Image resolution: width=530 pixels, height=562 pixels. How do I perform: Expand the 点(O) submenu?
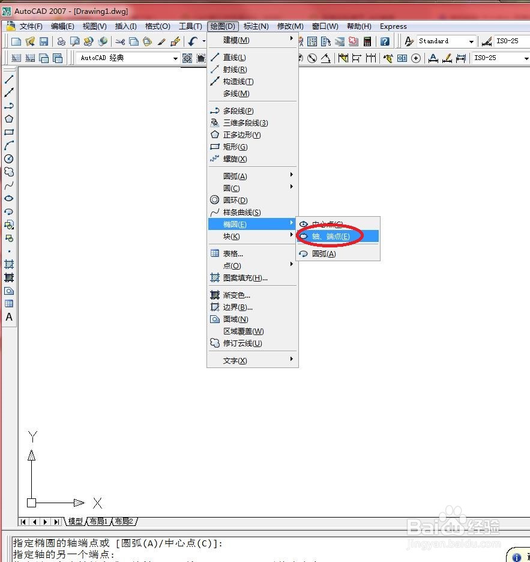point(253,265)
